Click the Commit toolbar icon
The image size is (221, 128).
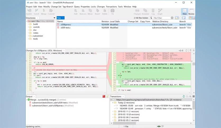coord(51,11)
